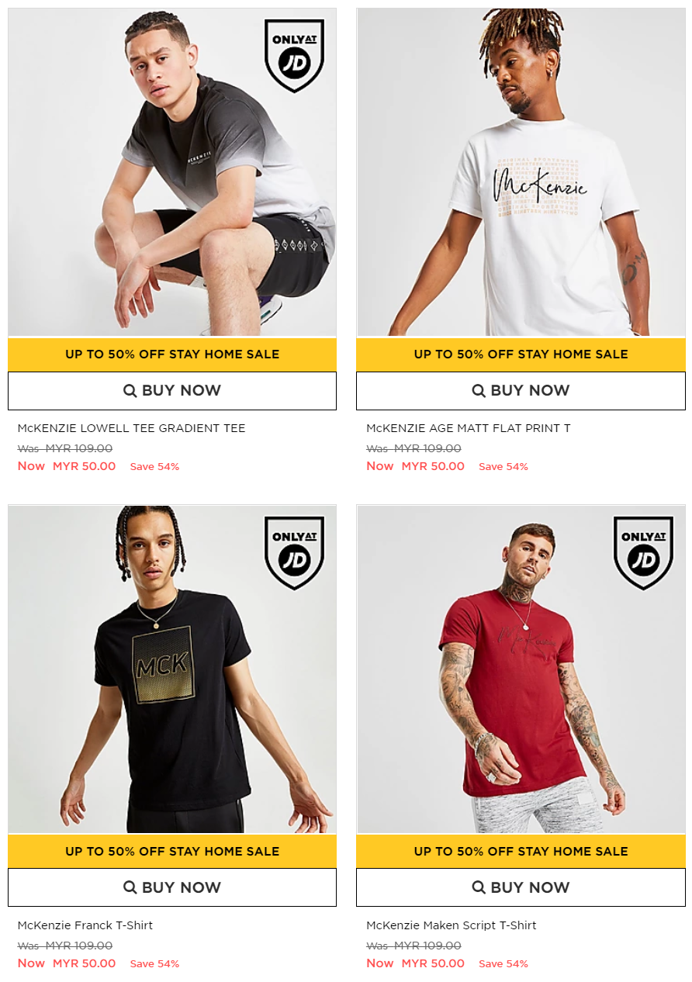Click Only at JD badge on Maken Script T-Shirt
Viewport: 692px width, 982px height.
coord(643,553)
